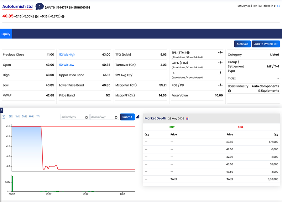This screenshot has height=202, width=282.
Task: Switch chart to 1Yr range
Action: [38, 117]
